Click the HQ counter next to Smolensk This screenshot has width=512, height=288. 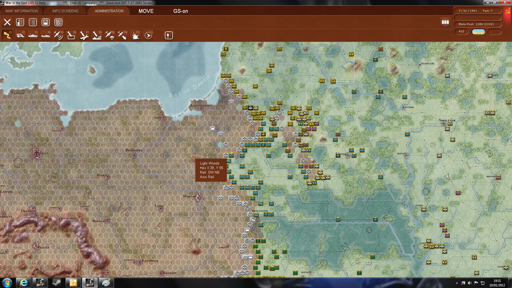pos(450,124)
